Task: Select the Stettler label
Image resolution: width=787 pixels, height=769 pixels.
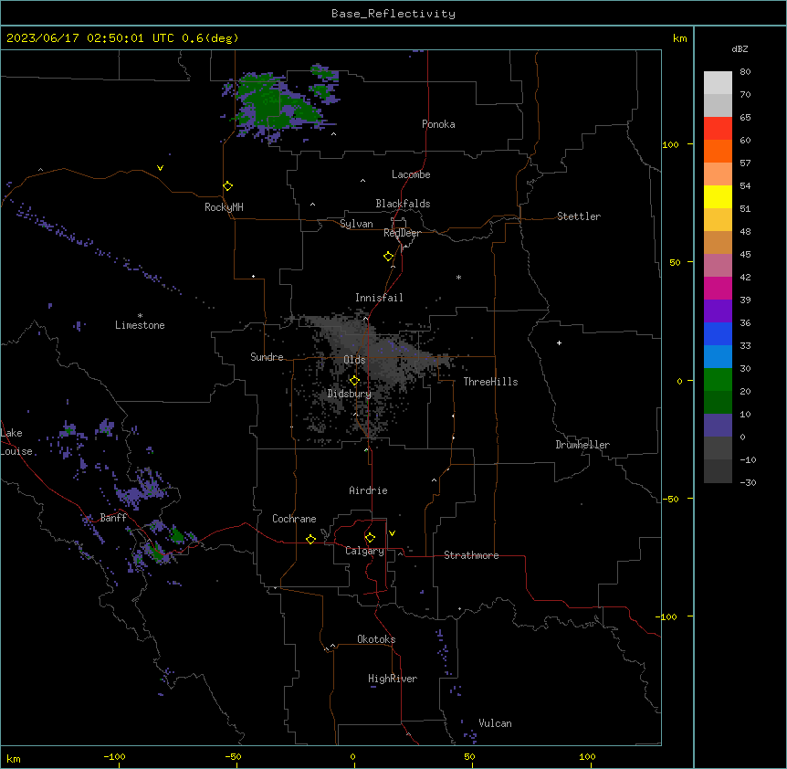Action: coord(579,216)
